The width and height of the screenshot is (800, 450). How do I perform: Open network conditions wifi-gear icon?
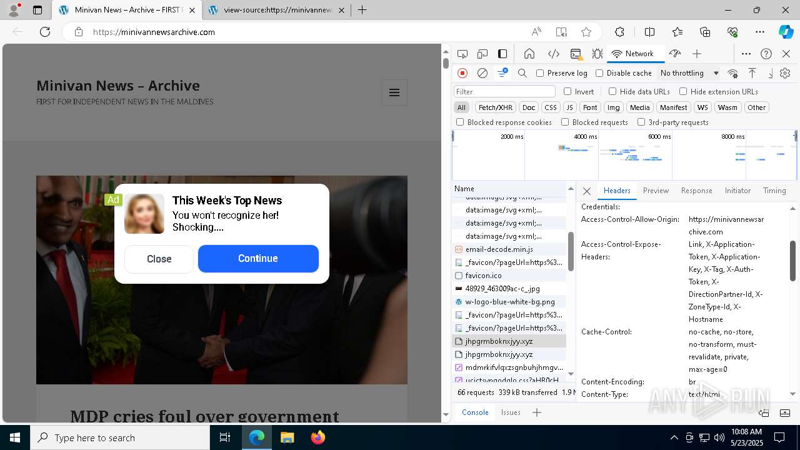click(732, 73)
